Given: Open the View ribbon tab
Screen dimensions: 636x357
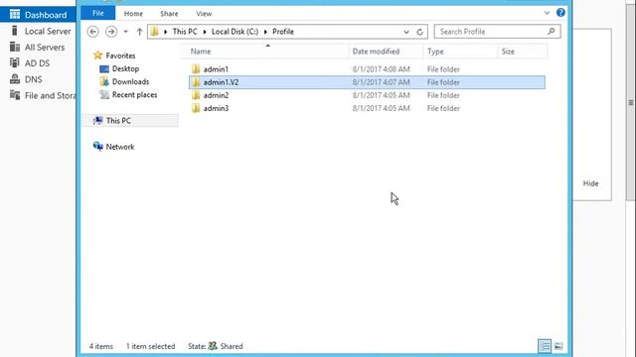Looking at the screenshot, I should (204, 14).
